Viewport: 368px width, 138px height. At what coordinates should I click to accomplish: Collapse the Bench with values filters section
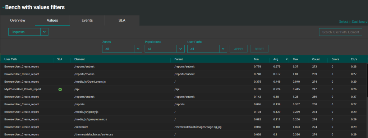click(x=3, y=8)
